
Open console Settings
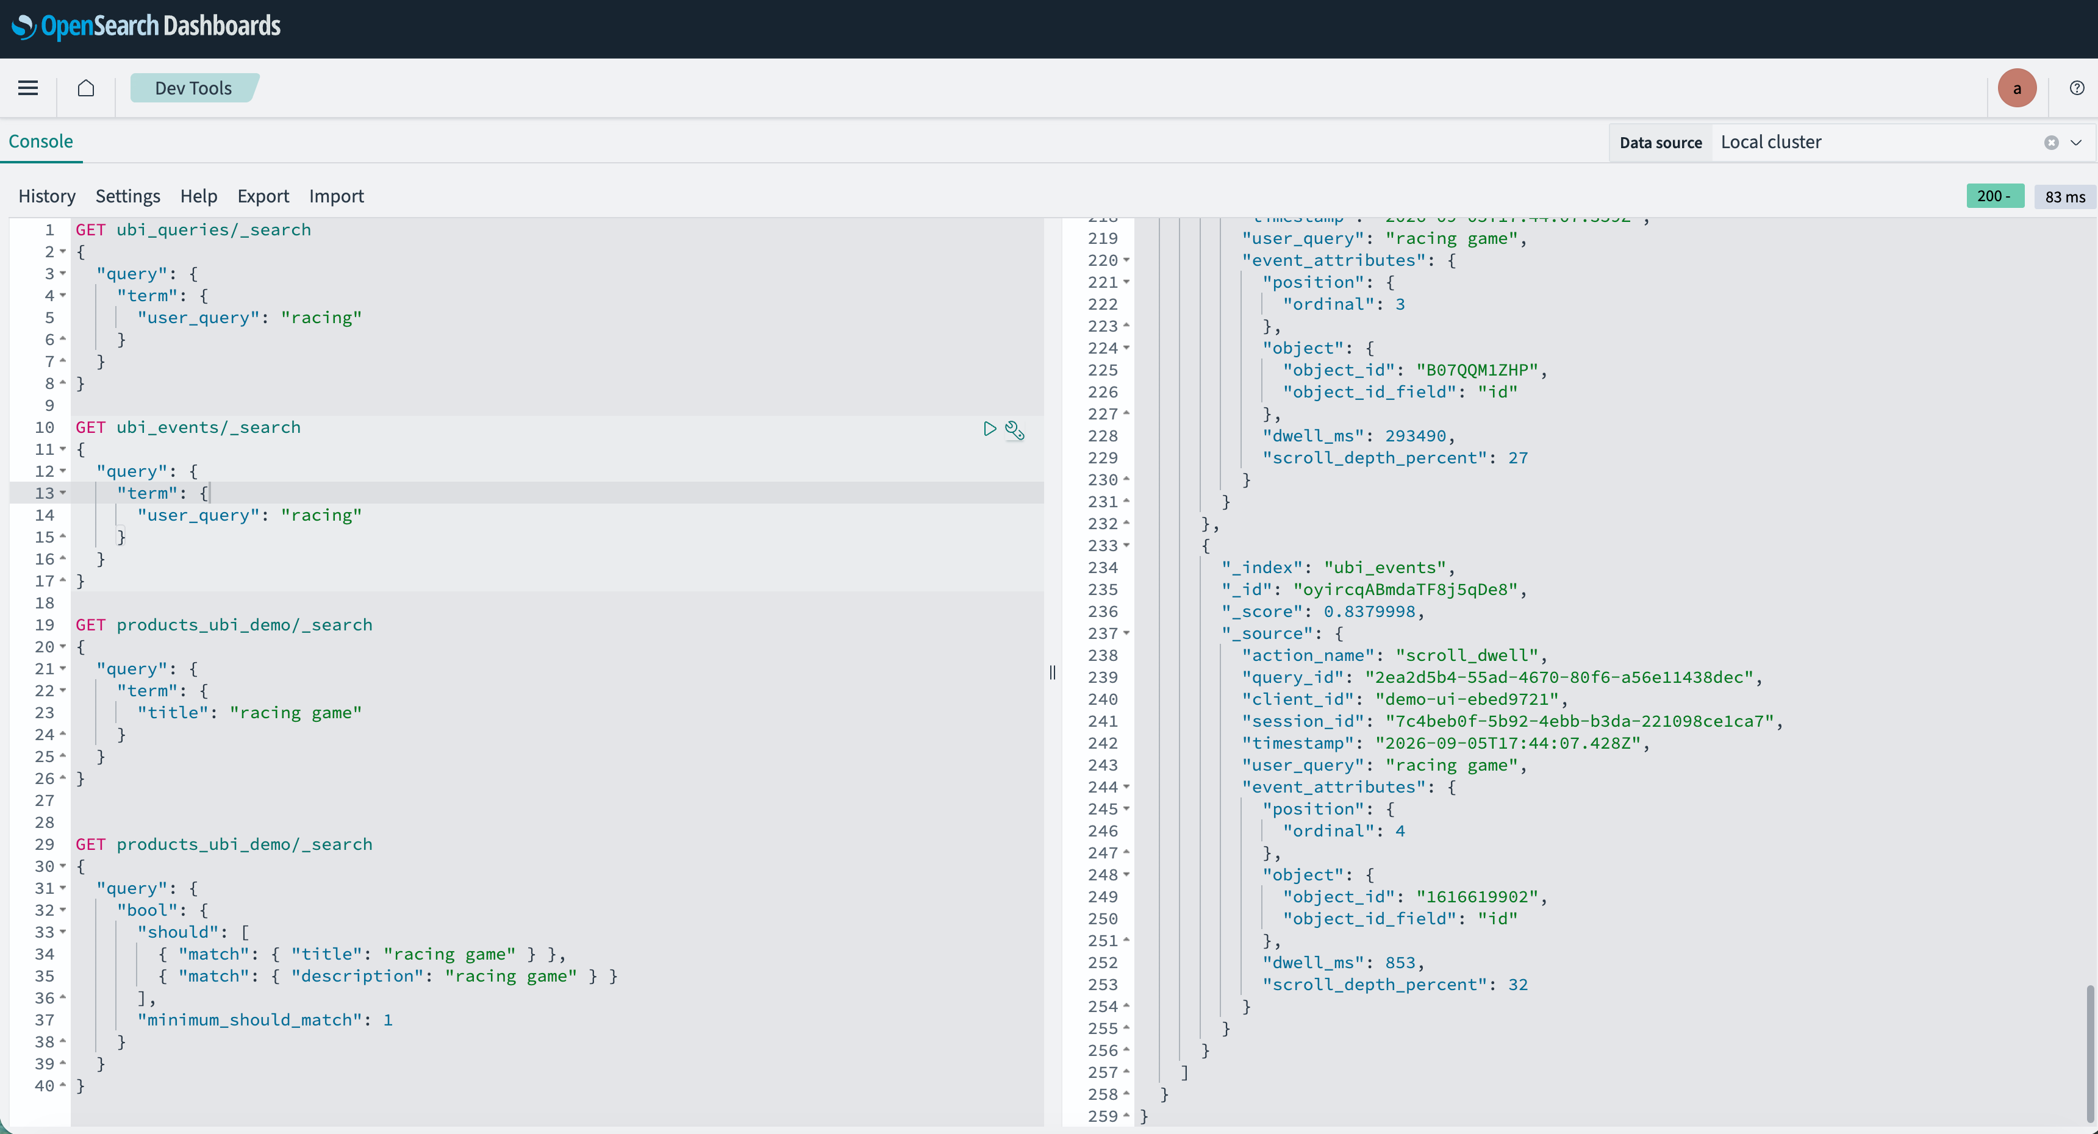click(x=128, y=196)
